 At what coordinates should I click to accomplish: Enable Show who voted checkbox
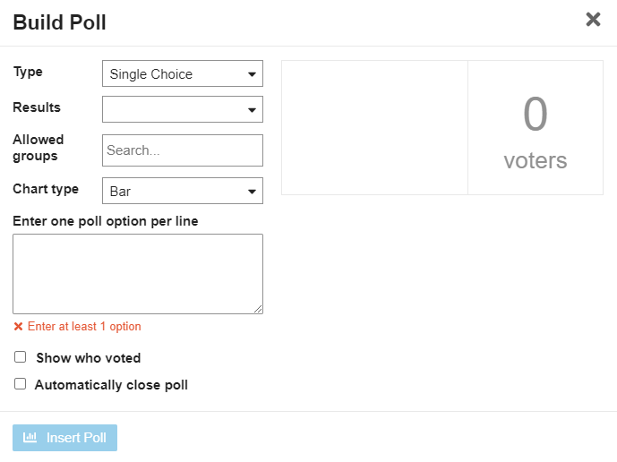tap(20, 357)
